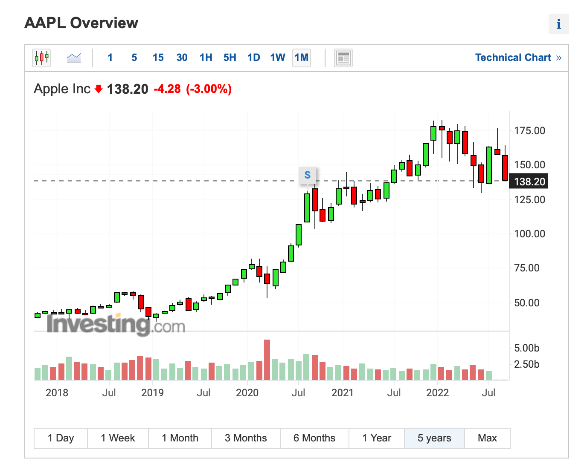
Task: Choose the 1 Week range tab
Action: pos(118,438)
